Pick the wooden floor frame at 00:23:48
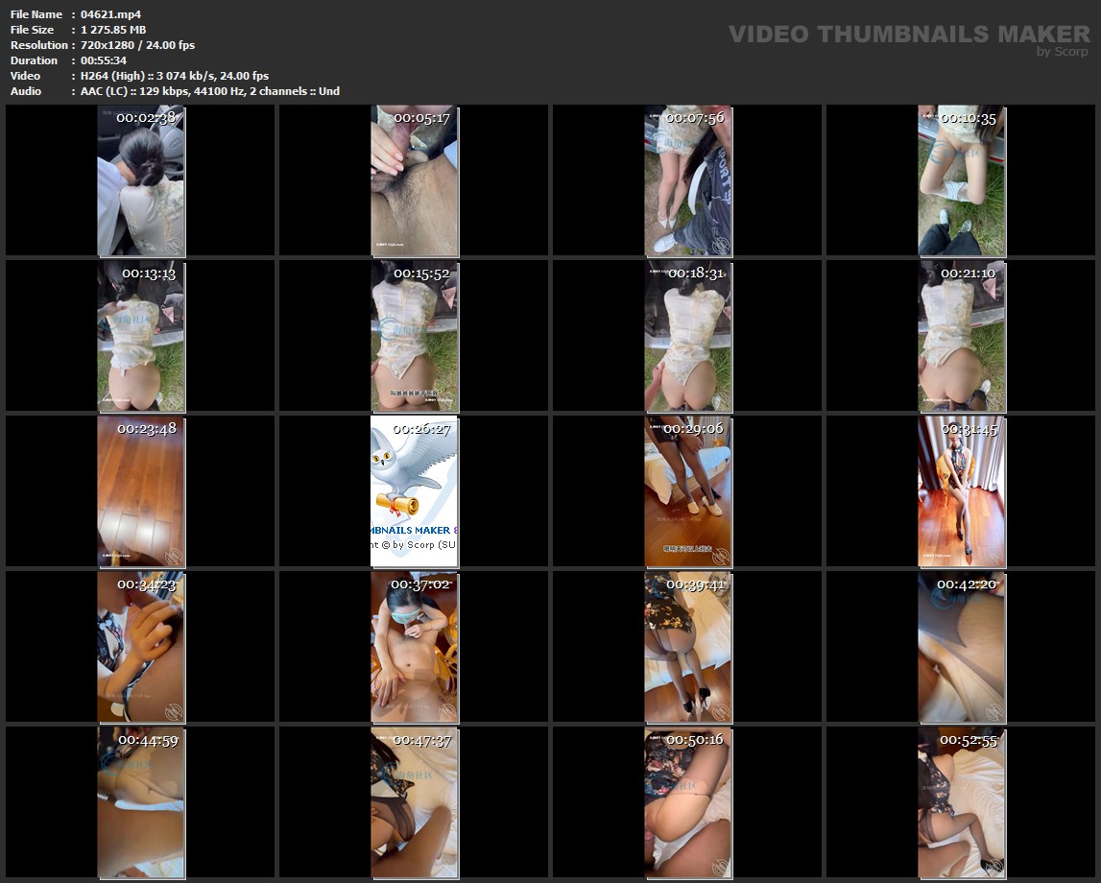 point(141,491)
